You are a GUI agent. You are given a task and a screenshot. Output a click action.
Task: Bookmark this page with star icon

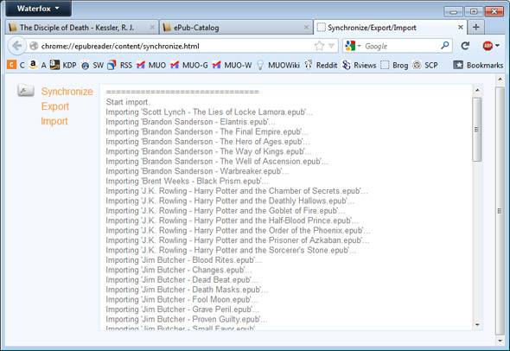click(x=320, y=46)
